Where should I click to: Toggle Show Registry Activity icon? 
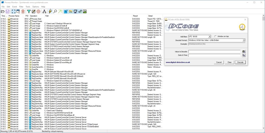click(66, 11)
